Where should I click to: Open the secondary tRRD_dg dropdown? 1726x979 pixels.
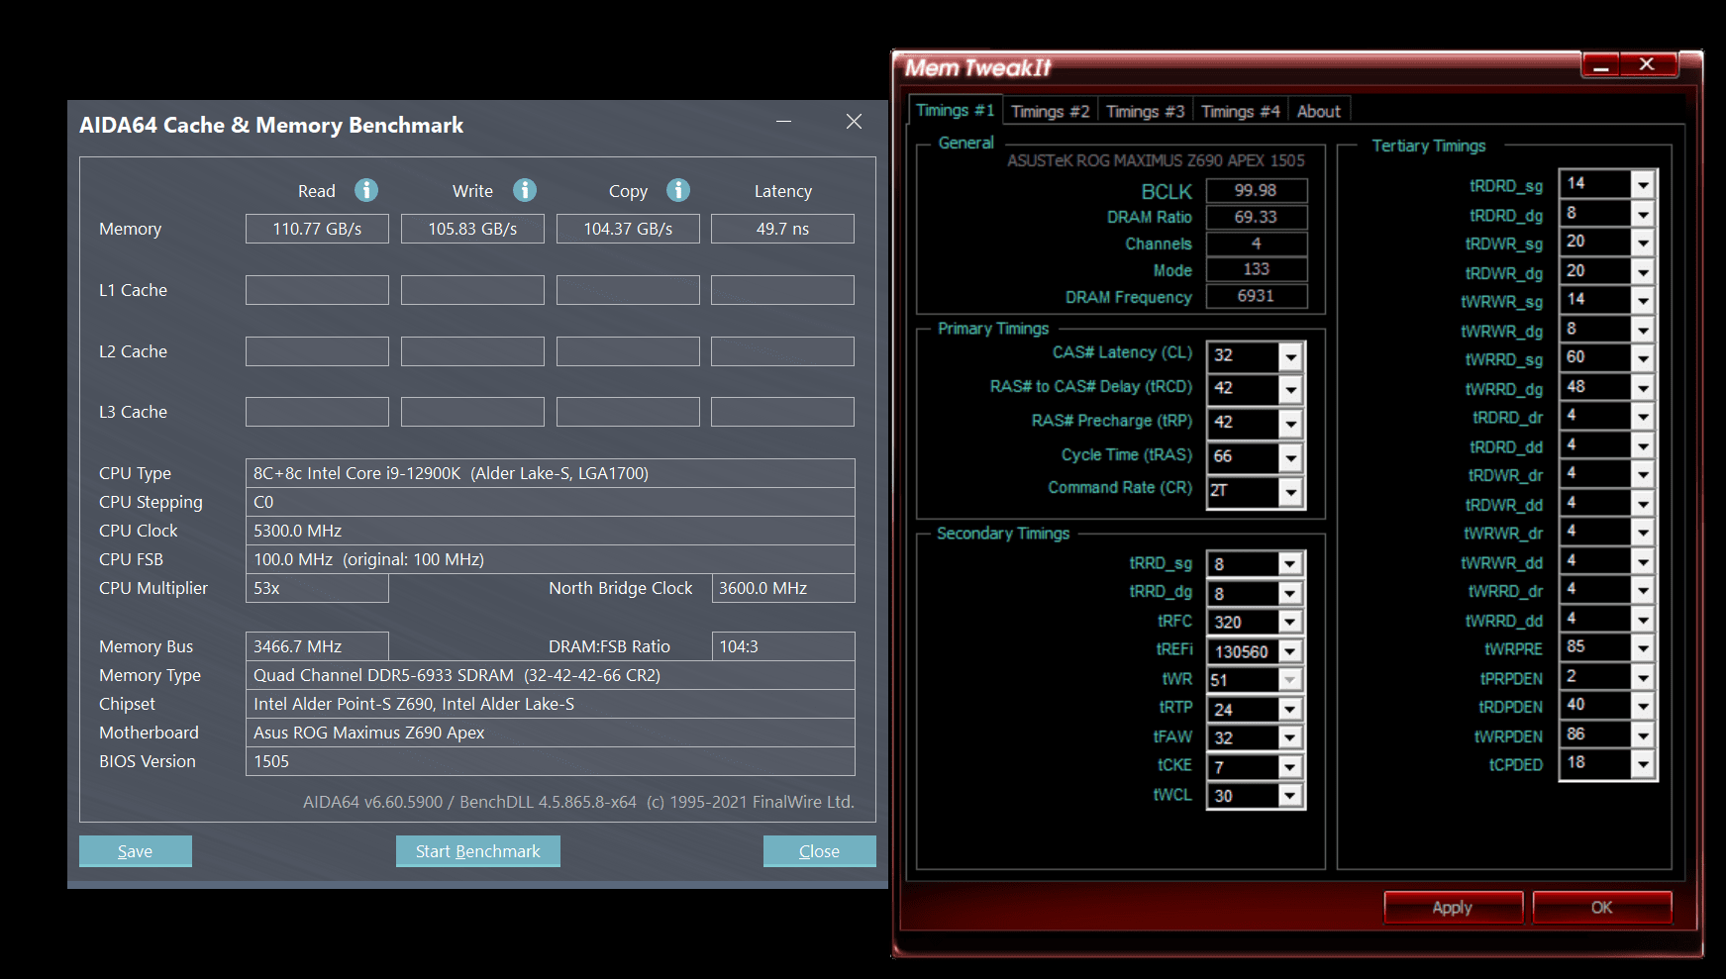pos(1290,594)
